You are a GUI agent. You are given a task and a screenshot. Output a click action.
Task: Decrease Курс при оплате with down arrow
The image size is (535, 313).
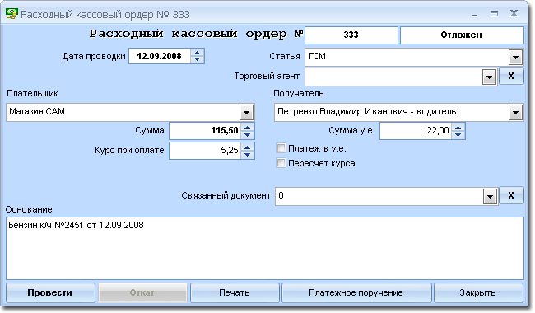click(x=248, y=155)
